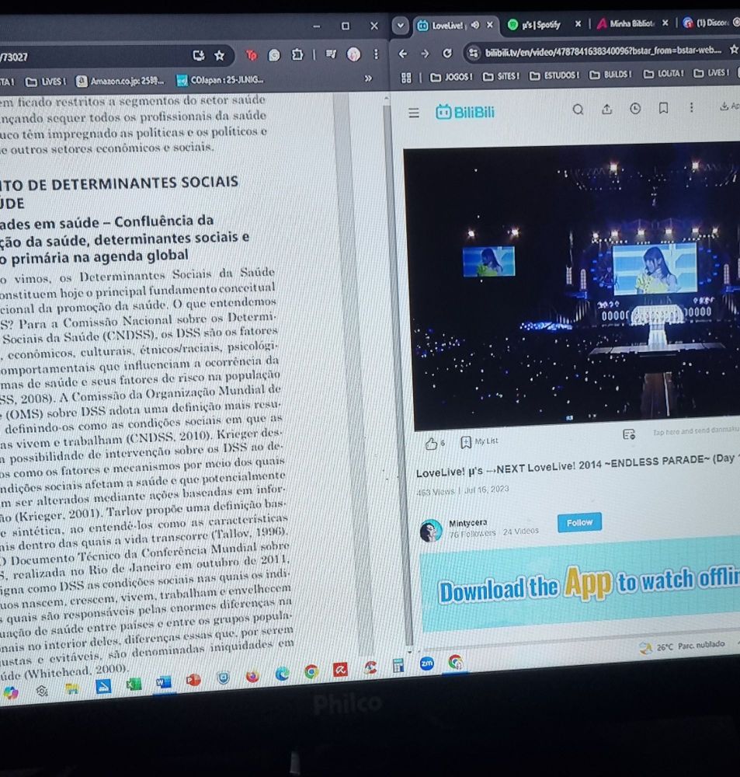Open Mintycera's profile avatar
Image resolution: width=740 pixels, height=777 pixels.
coord(431,530)
